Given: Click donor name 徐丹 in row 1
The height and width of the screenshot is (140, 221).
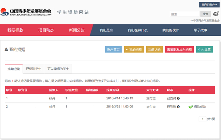Looking at the screenshot, I should point(52,98).
